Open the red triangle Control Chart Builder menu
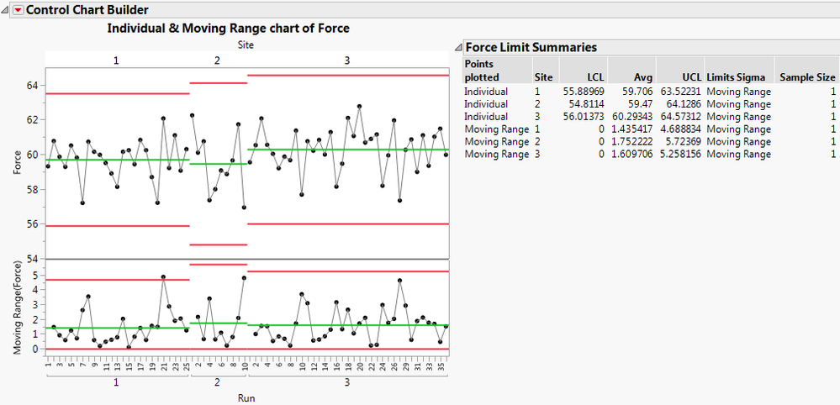Viewport: 840px width, 405px height. (18, 10)
